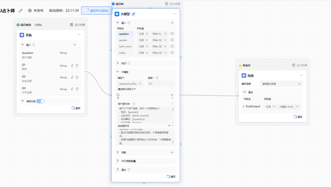Expand the 知识 section
The height and width of the screenshot is (187, 331).
click(x=118, y=63)
